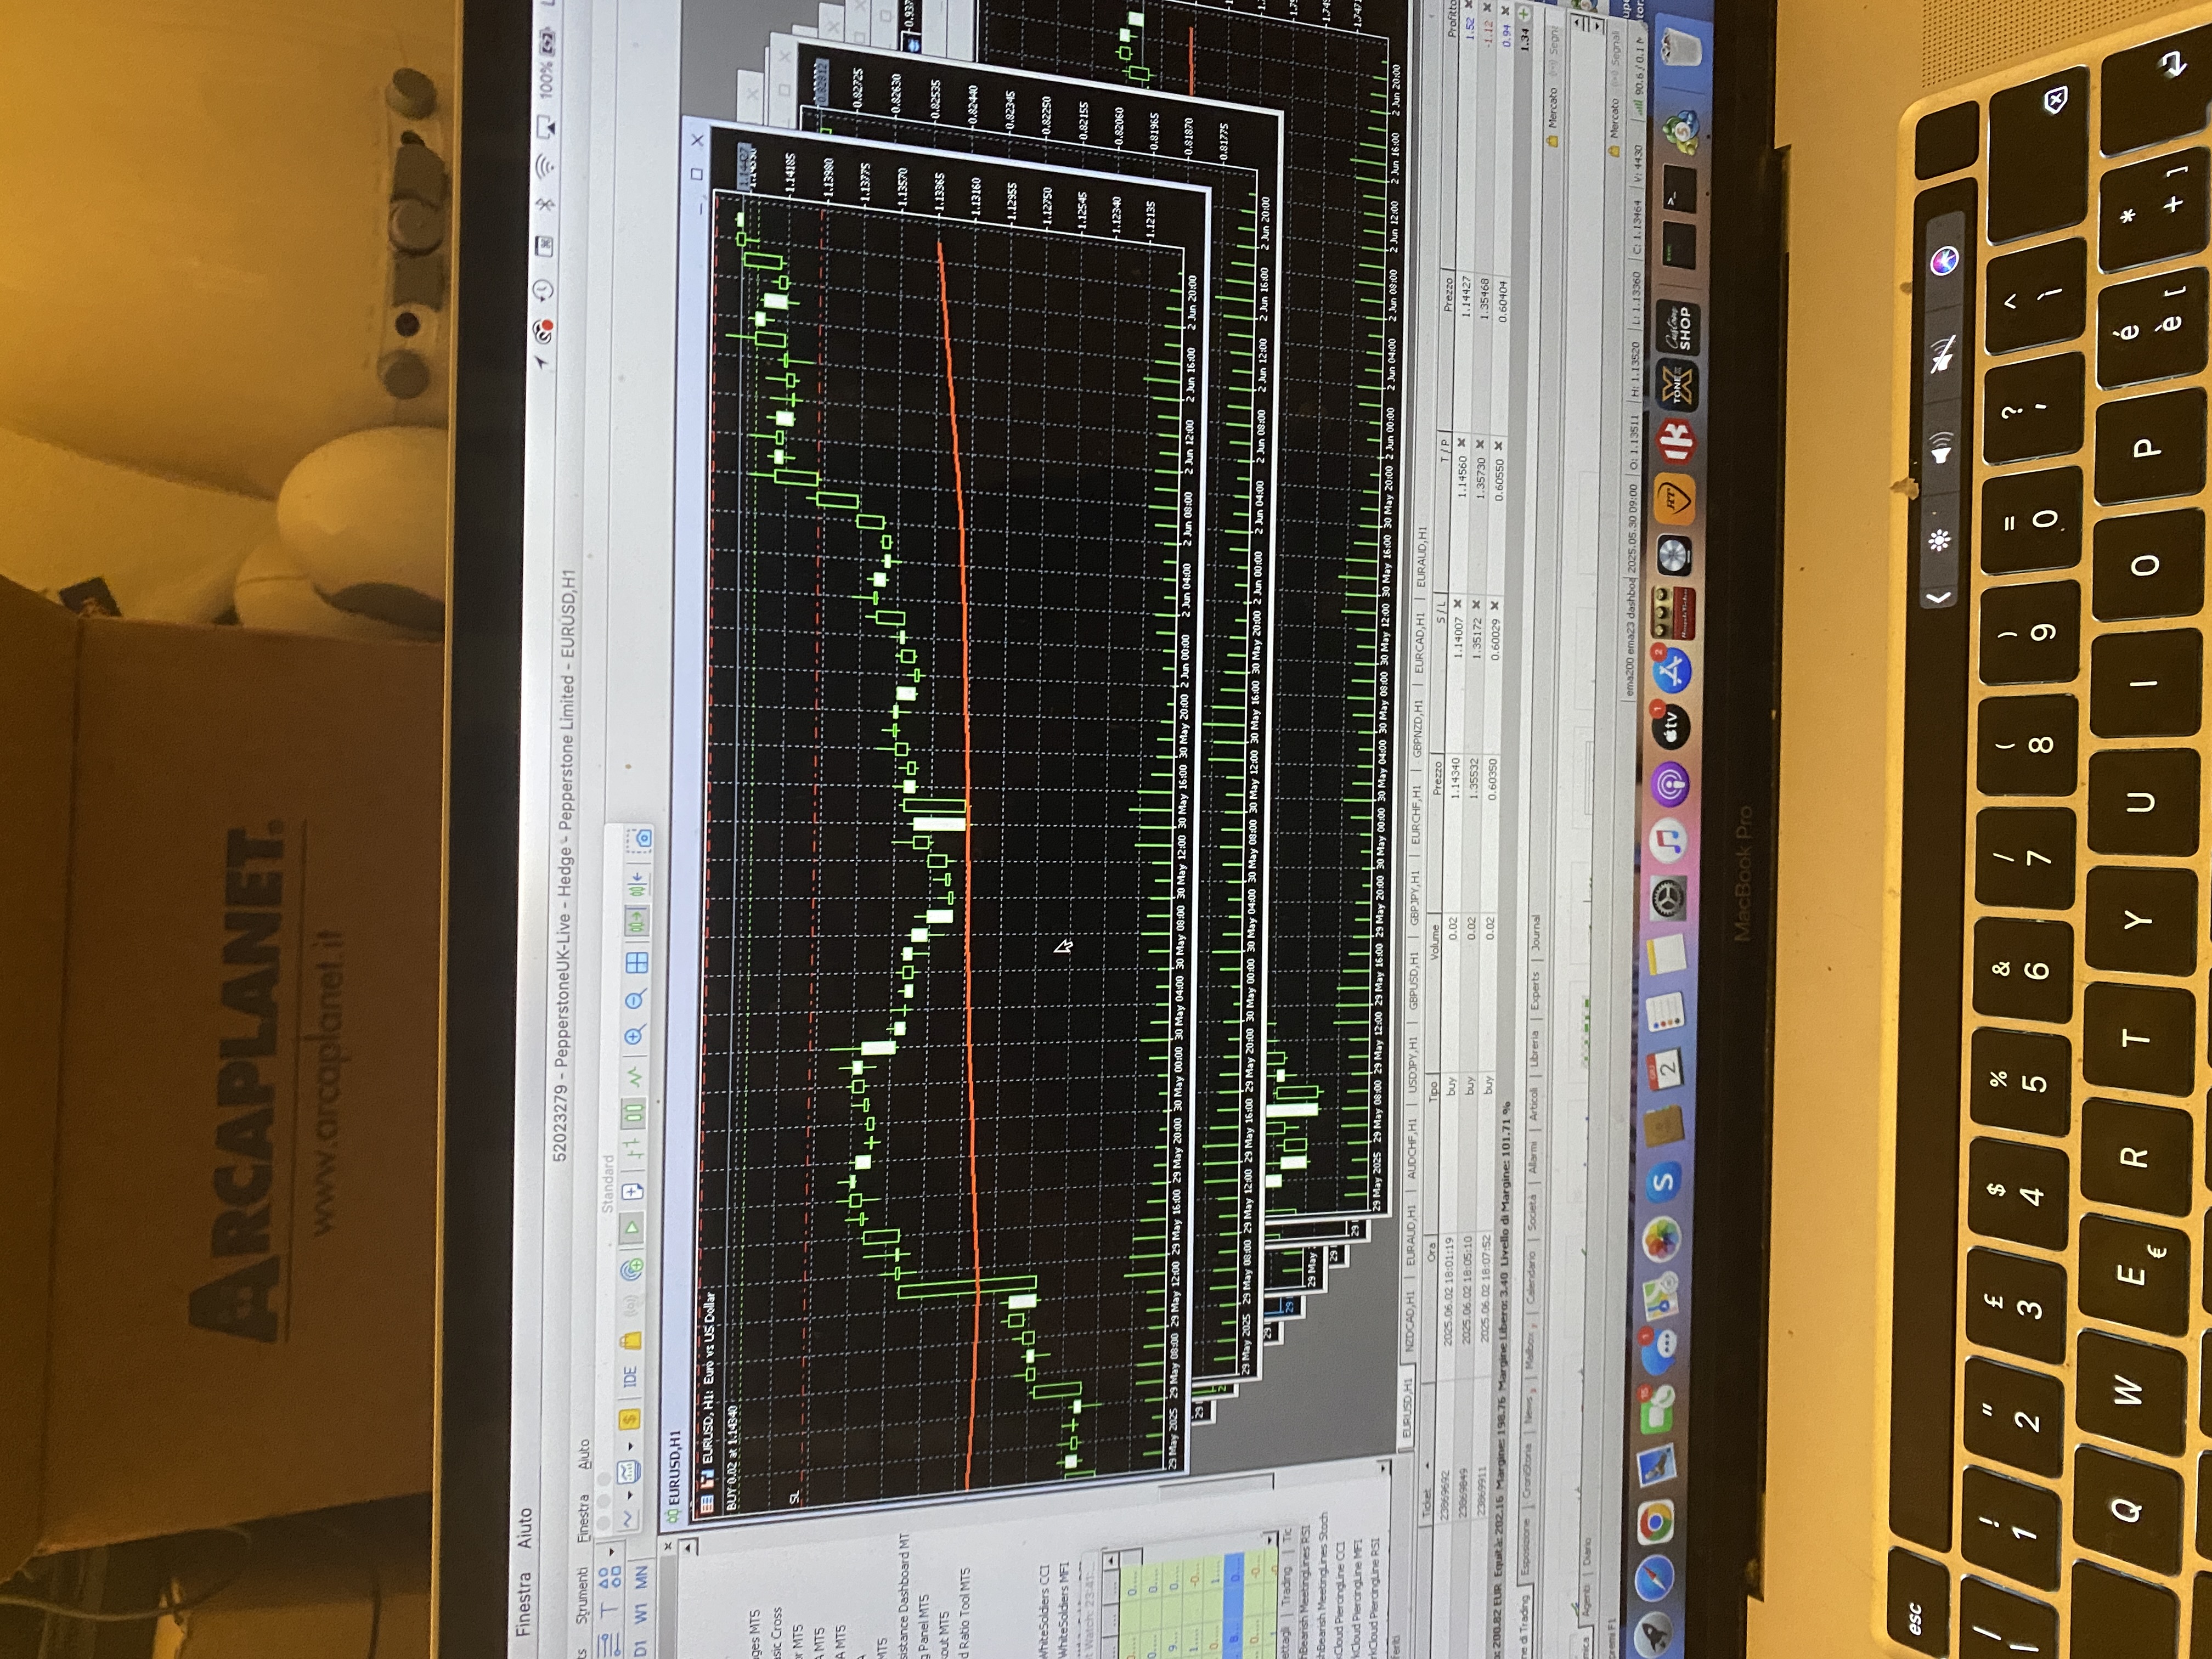The image size is (2212, 1659).
Task: Click the tile windows grid icon
Action: (x=637, y=962)
